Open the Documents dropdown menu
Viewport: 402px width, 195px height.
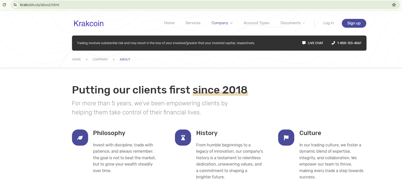click(x=293, y=23)
